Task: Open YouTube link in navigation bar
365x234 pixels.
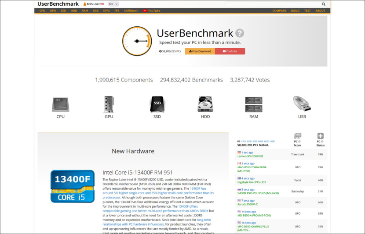Action: point(152,11)
